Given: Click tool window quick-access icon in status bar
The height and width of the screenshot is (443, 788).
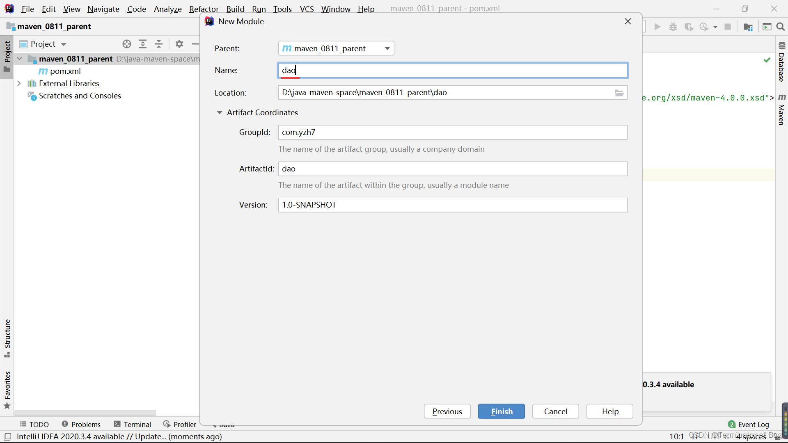Looking at the screenshot, I should point(7,436).
